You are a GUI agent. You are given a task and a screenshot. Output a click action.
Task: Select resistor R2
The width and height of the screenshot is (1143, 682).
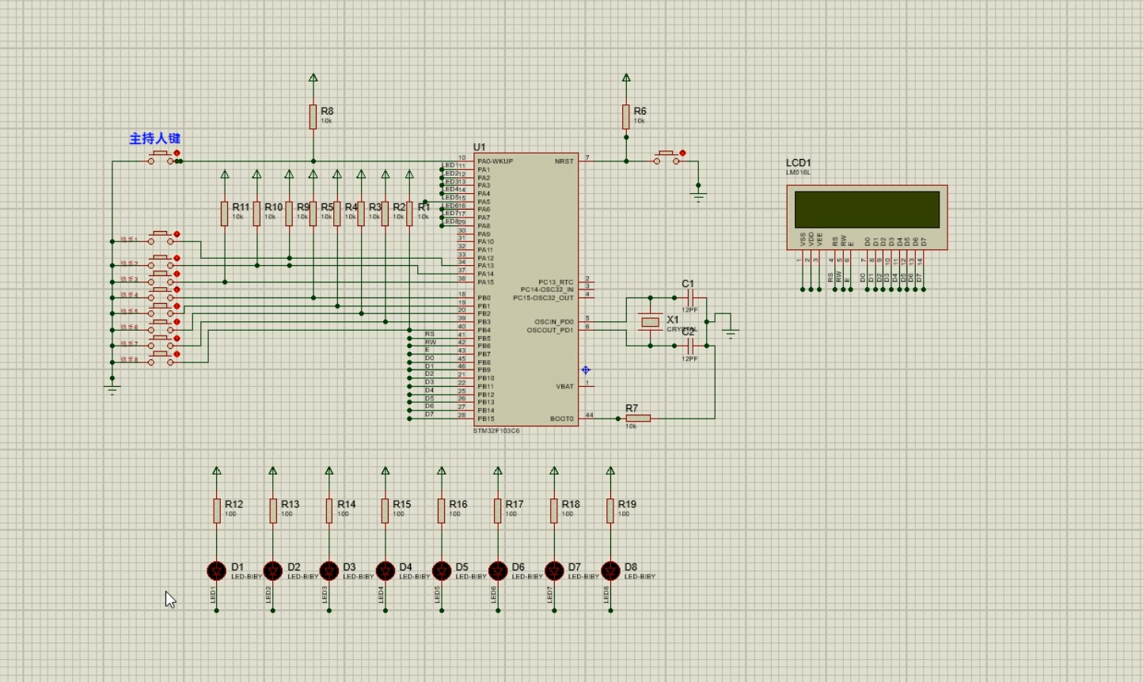385,214
